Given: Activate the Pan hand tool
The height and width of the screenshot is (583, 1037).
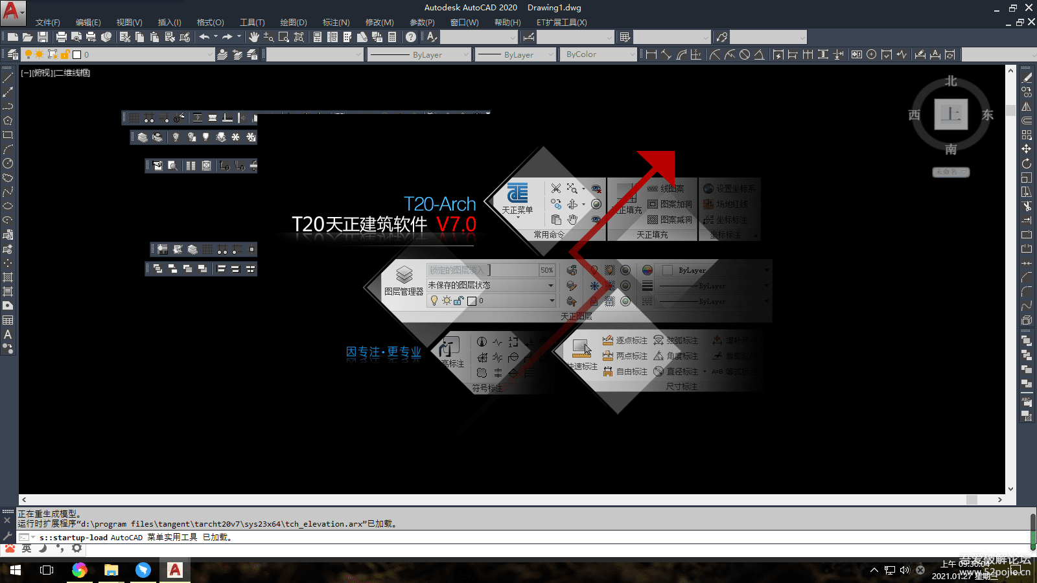Looking at the screenshot, I should tap(253, 37).
